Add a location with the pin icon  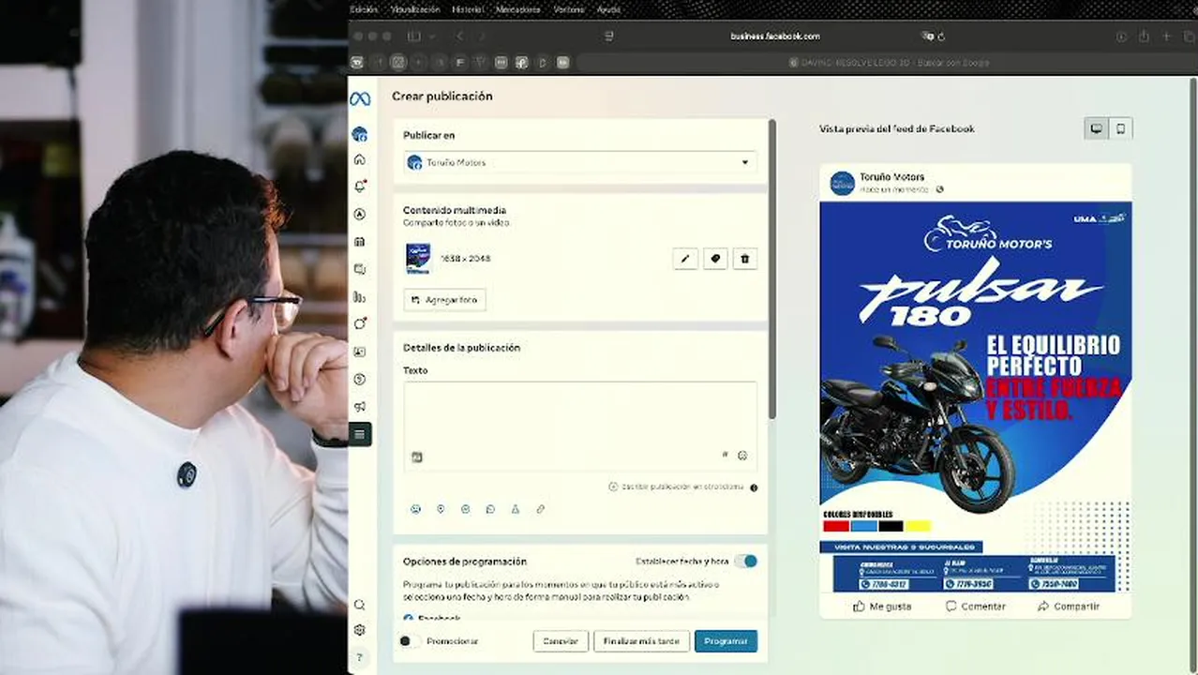[x=441, y=509]
